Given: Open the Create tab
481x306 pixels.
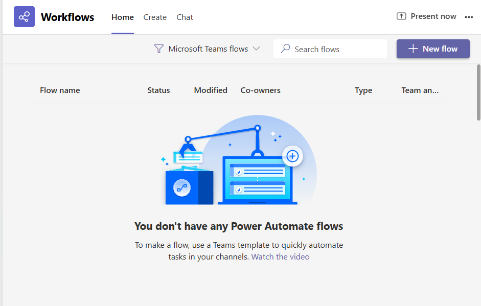Looking at the screenshot, I should point(155,17).
